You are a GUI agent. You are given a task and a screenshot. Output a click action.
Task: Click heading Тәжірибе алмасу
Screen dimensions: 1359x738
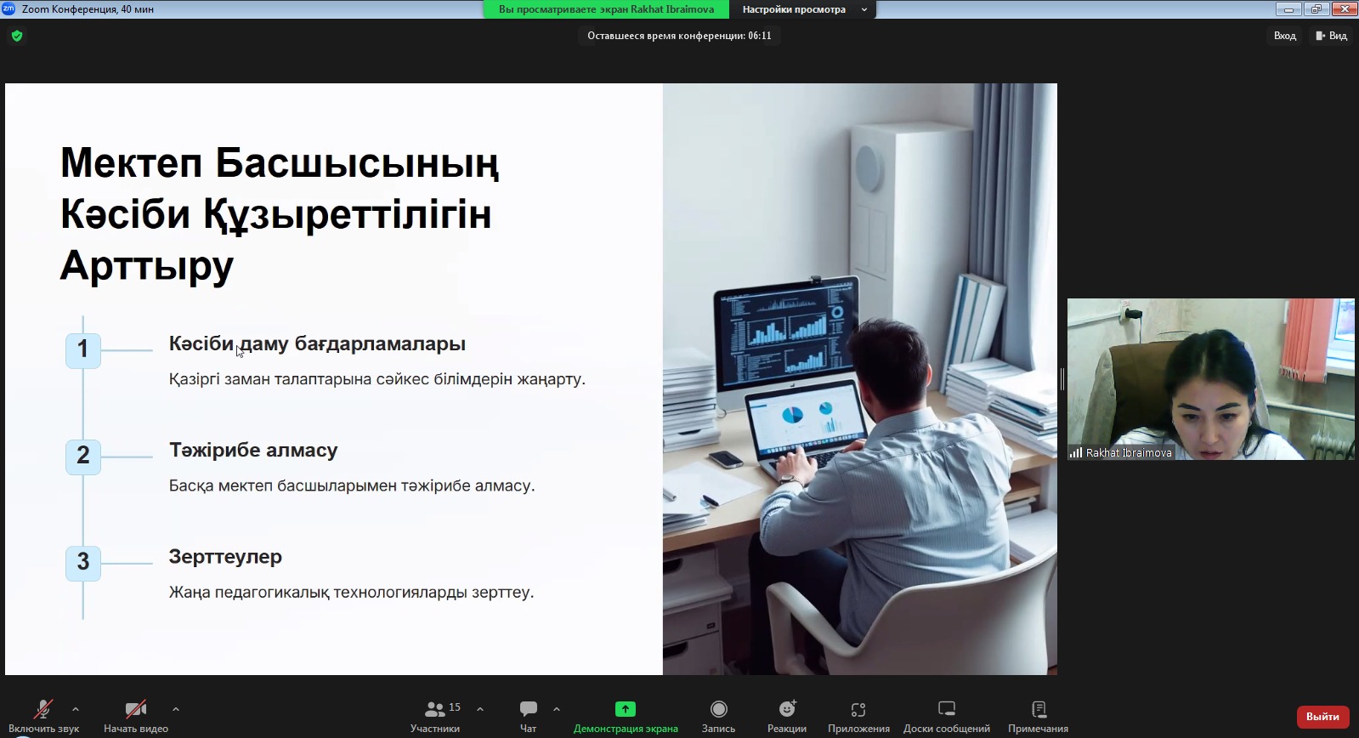coord(253,450)
